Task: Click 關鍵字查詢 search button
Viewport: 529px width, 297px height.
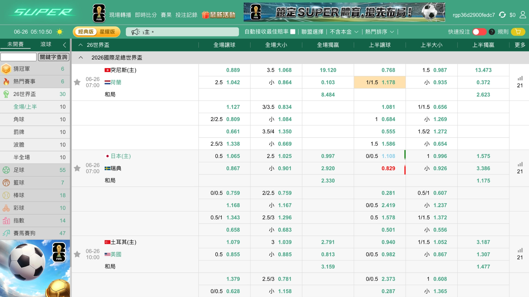Action: (x=54, y=57)
